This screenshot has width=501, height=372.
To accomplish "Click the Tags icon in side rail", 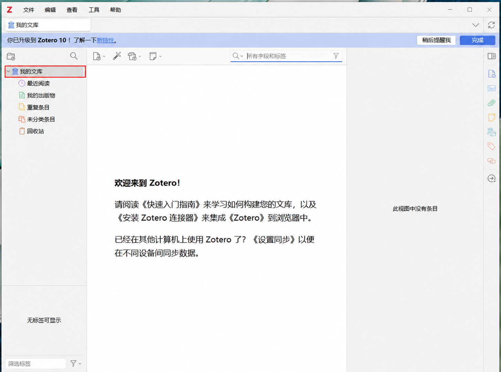I will [x=492, y=146].
